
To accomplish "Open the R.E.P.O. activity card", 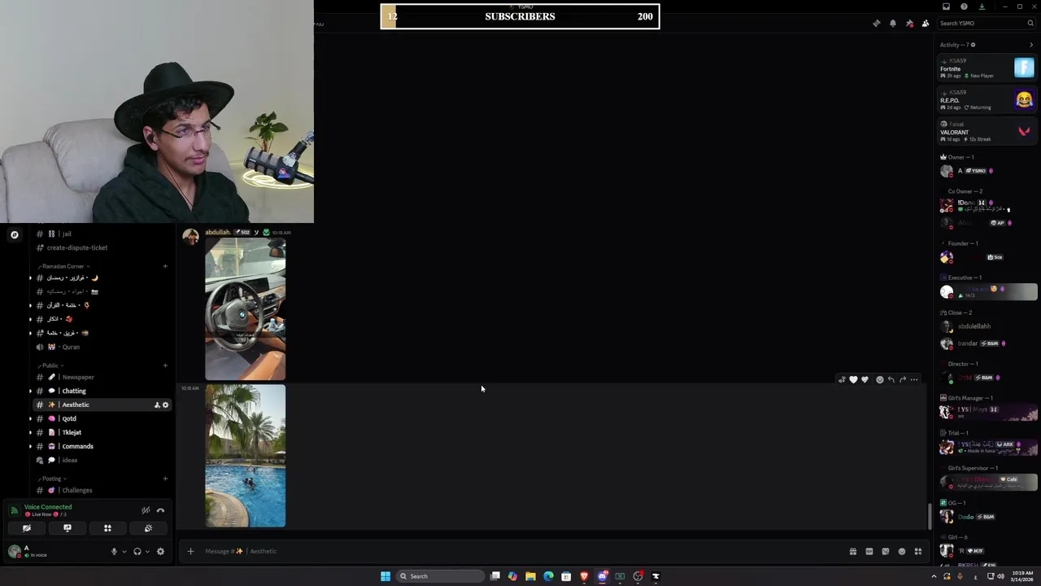I will (987, 100).
